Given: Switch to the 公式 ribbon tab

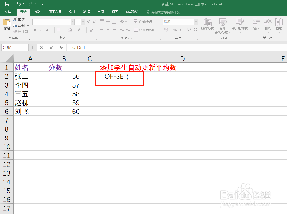Looking at the screenshot, I should click(72, 12).
